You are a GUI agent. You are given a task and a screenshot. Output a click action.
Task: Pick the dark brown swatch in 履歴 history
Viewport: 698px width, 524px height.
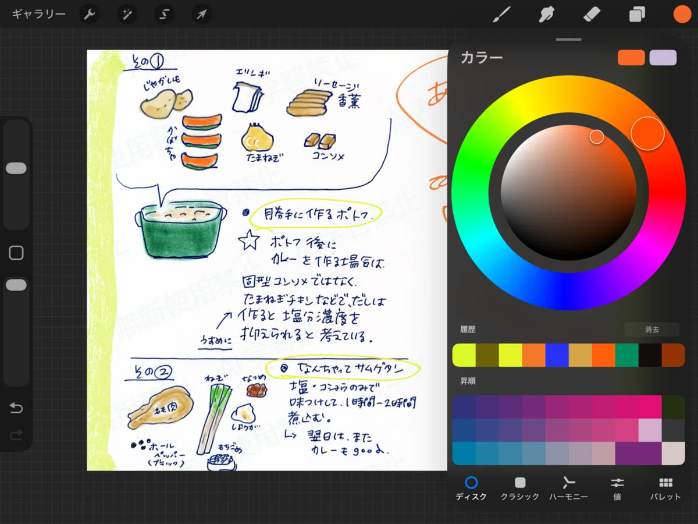(674, 355)
